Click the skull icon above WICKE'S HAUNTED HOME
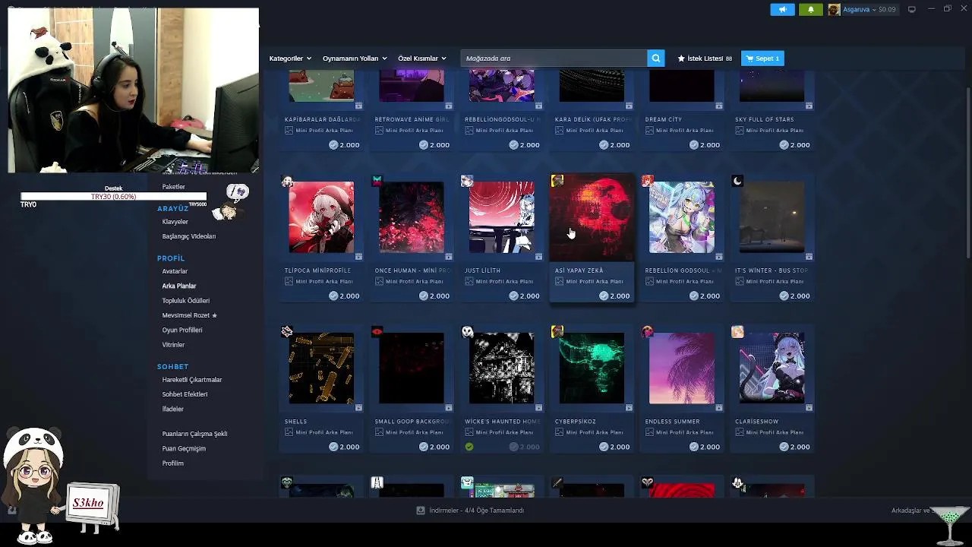The width and height of the screenshot is (972, 547). coord(467,332)
